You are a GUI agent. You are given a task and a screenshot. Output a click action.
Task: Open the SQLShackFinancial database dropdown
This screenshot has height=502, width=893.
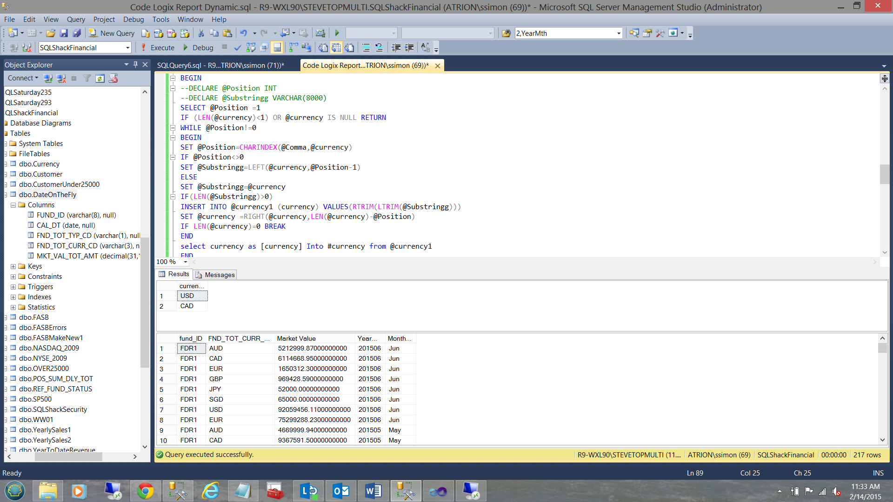pos(127,47)
